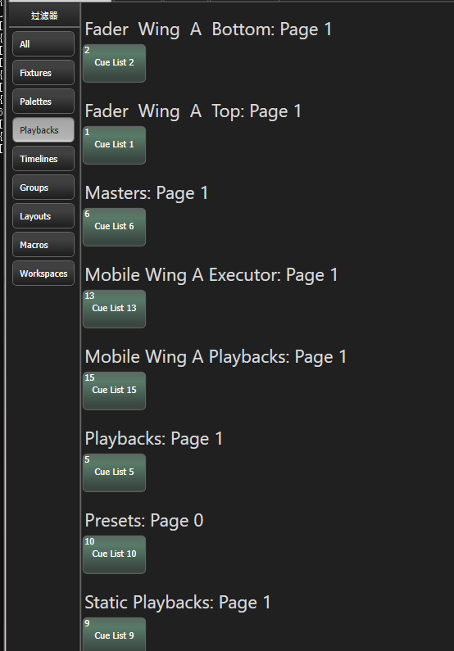Click the Presets: Page 0 heading
The height and width of the screenshot is (651, 454).
click(x=143, y=521)
